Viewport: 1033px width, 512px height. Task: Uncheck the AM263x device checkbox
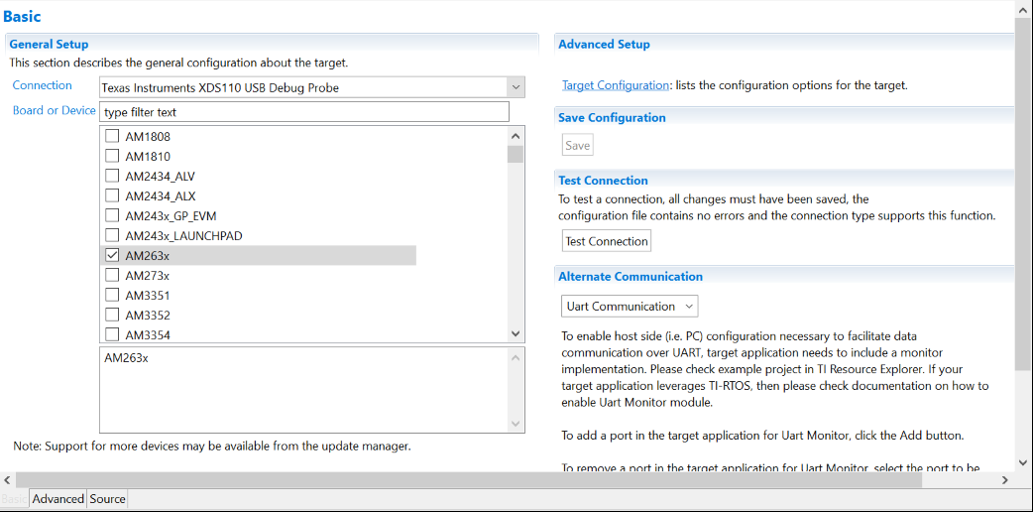pos(112,256)
